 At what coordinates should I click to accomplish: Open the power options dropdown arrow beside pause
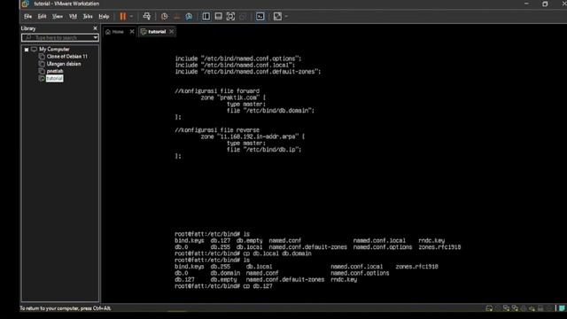[131, 16]
